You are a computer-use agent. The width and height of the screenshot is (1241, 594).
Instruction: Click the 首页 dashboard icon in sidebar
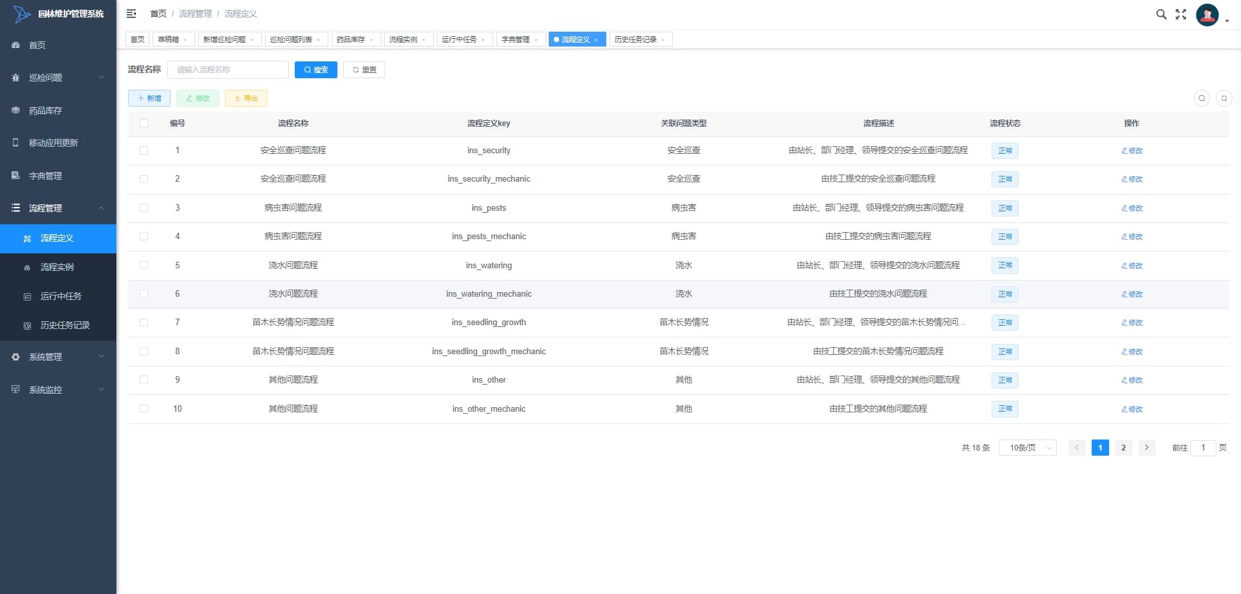pos(16,45)
